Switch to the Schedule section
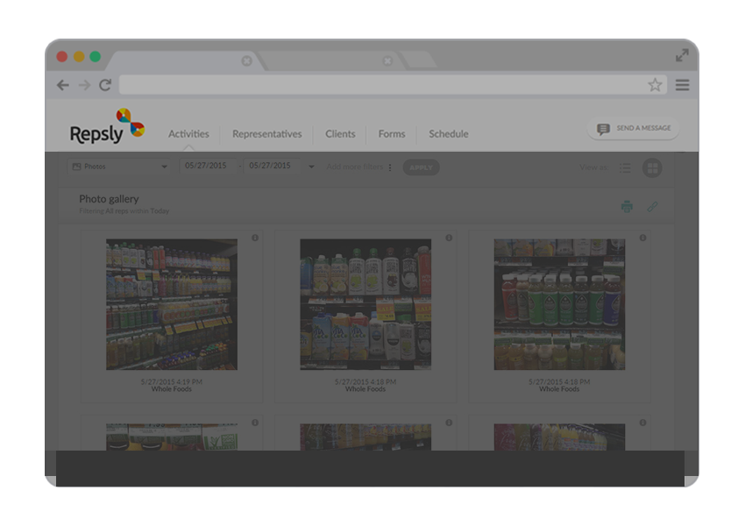745x526 pixels. [x=448, y=134]
